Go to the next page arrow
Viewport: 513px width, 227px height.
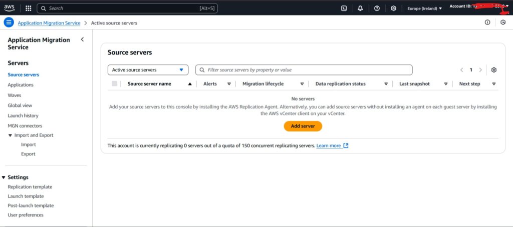point(480,70)
